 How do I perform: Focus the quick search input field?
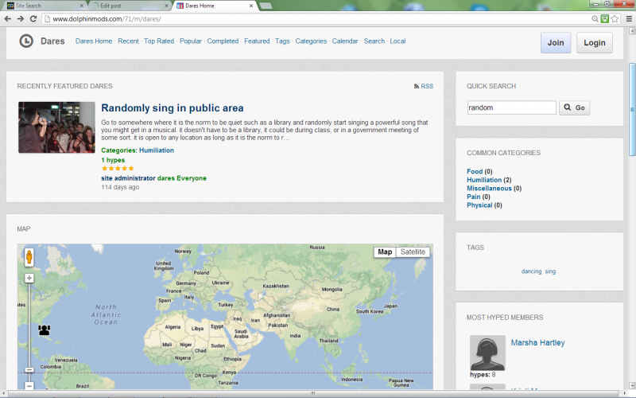point(511,107)
